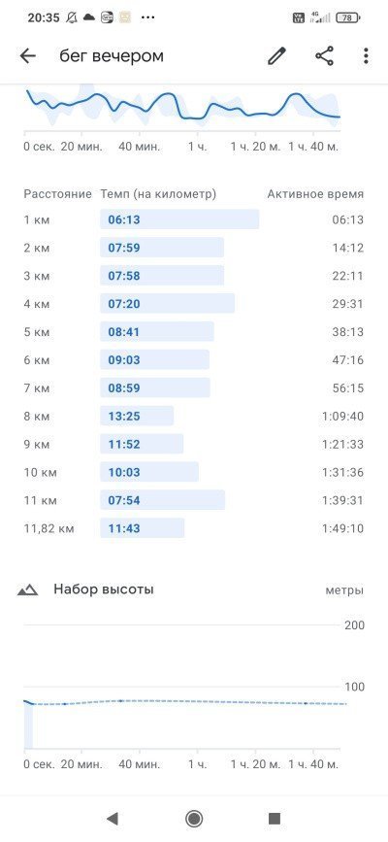Tap the mountain elevation icon
This screenshot has height=842, width=388.
click(27, 590)
